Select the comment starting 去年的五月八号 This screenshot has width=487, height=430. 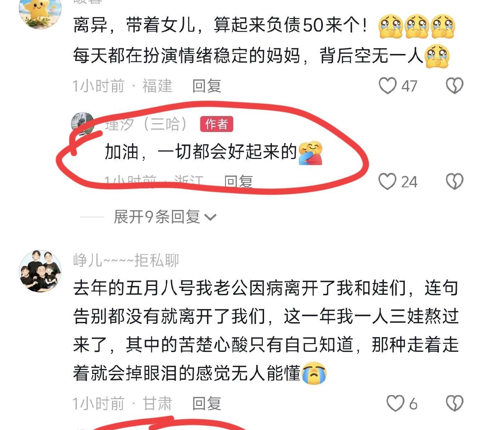click(266, 331)
